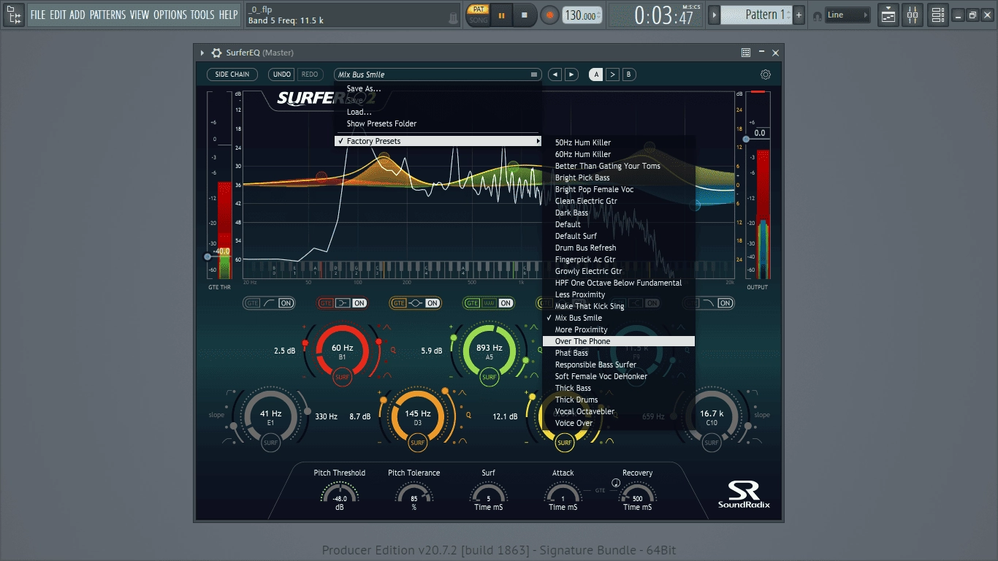998x561 pixels.
Task: Open the SurferEQ settings gear icon
Action: pyautogui.click(x=766, y=75)
